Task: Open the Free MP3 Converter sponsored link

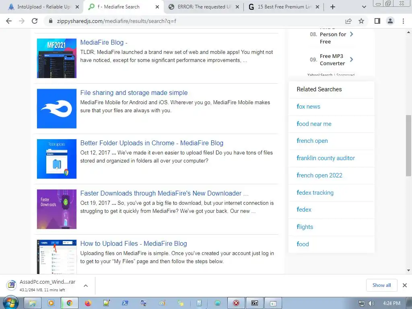Action: click(332, 60)
